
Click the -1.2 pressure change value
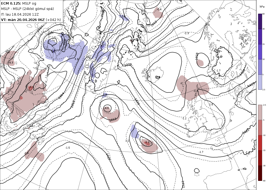coord(184,119)
